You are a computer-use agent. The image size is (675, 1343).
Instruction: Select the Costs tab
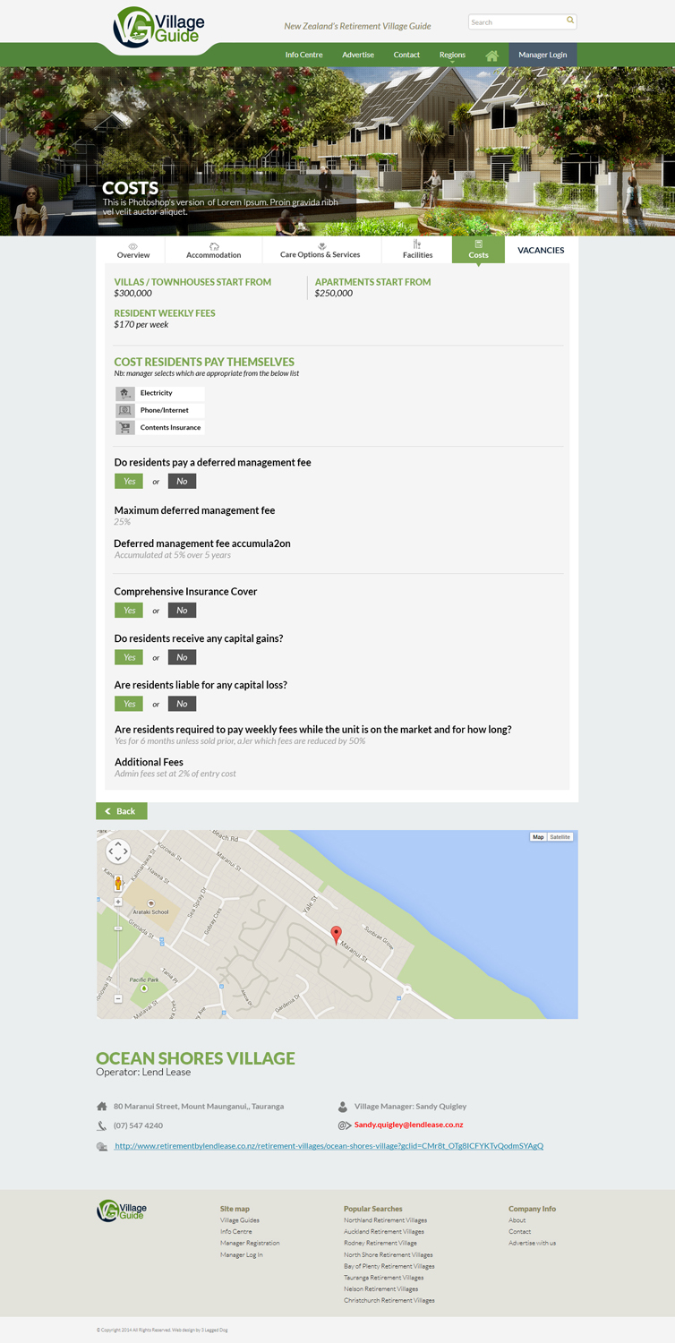479,250
